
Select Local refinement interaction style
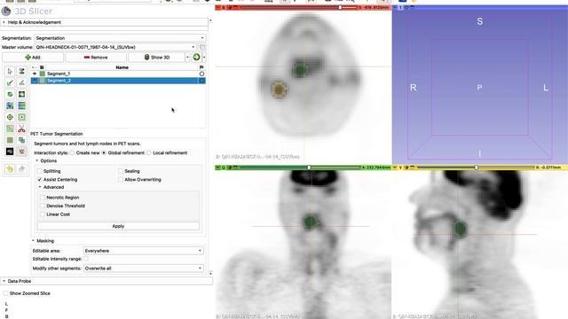tap(149, 153)
